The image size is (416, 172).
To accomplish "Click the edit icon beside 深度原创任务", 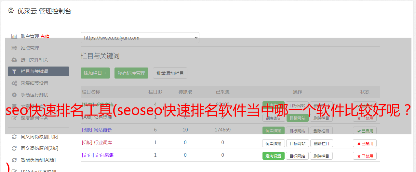I will (14, 118).
